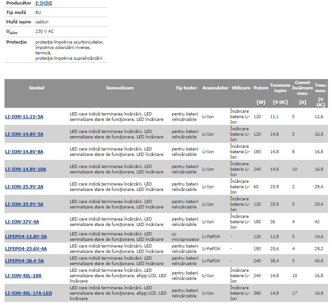Open product LIFEPO4-38.4-5A
The width and height of the screenshot is (332, 305).
tap(25, 261)
